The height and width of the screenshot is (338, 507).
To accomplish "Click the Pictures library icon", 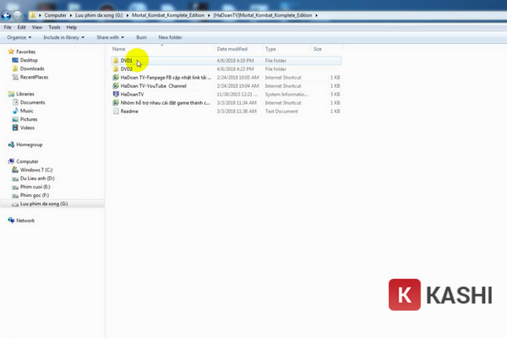I will click(x=15, y=119).
